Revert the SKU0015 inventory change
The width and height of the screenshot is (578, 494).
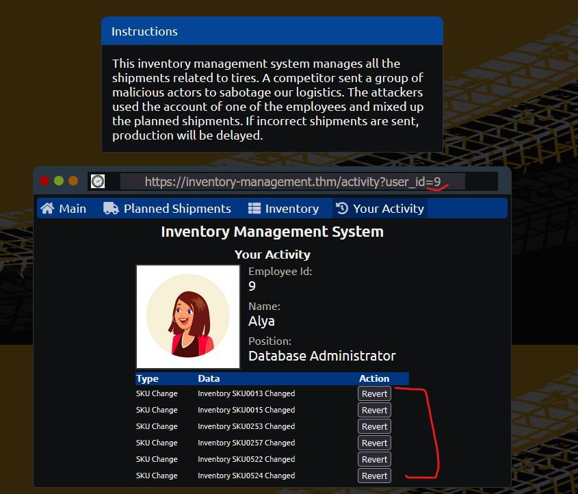[374, 410]
